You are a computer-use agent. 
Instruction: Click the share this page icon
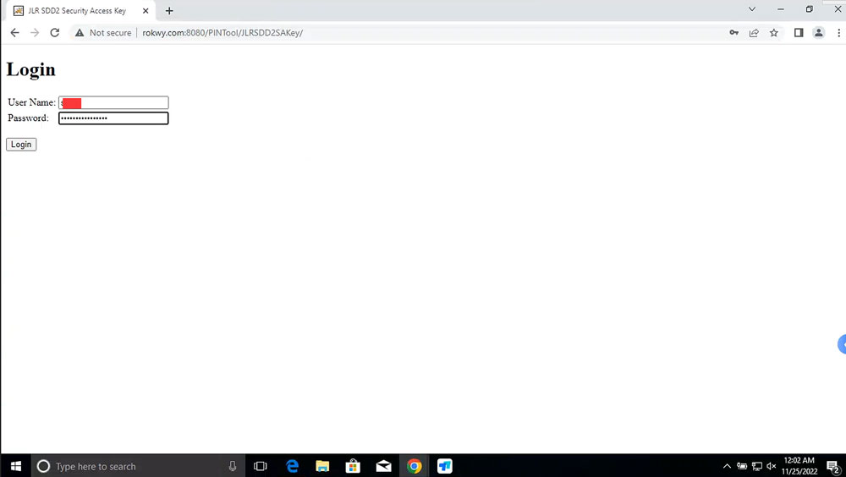754,33
